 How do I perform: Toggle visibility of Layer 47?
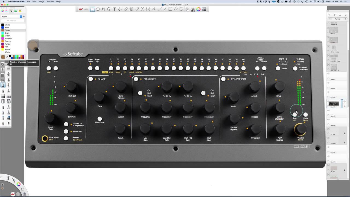pos(328,83)
